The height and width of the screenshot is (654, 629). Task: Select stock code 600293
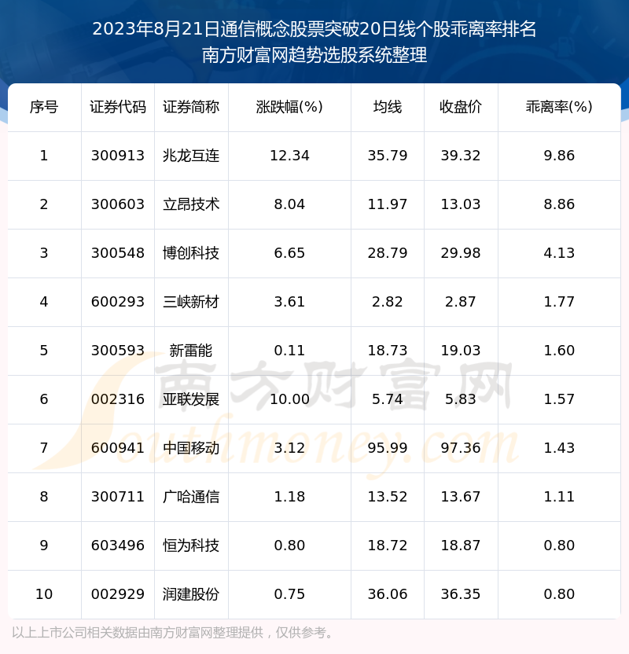(118, 302)
